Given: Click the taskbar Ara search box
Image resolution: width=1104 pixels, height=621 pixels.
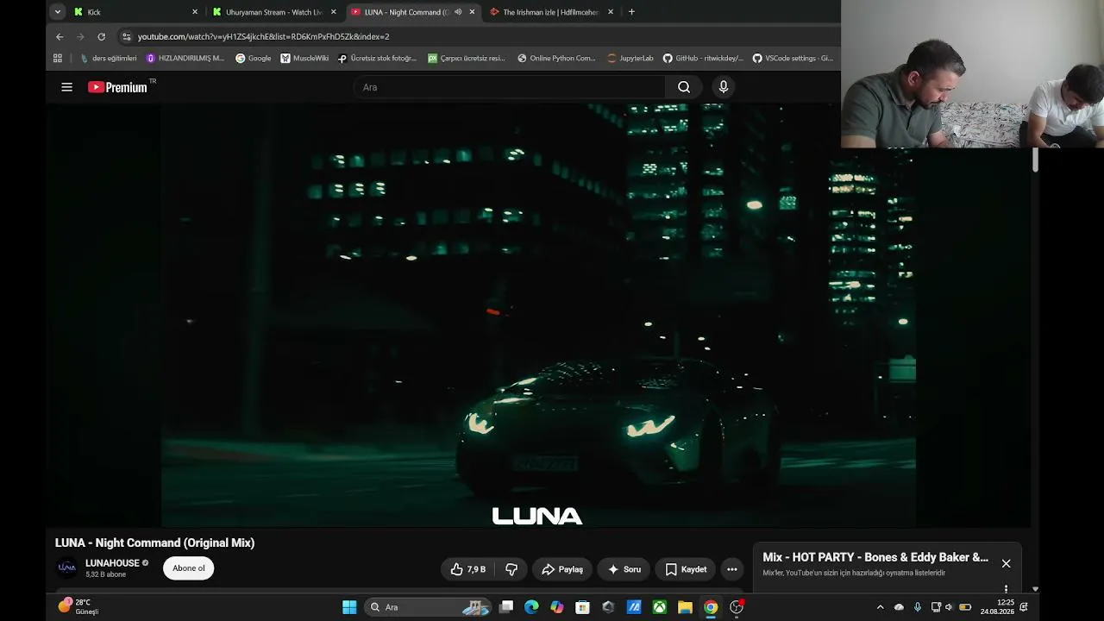Looking at the screenshot, I should point(428,607).
